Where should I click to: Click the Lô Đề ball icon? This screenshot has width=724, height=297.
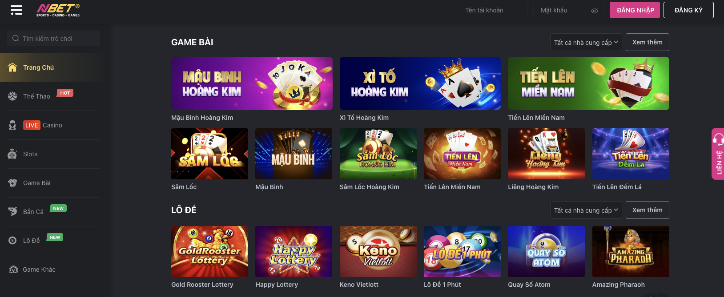(x=12, y=241)
